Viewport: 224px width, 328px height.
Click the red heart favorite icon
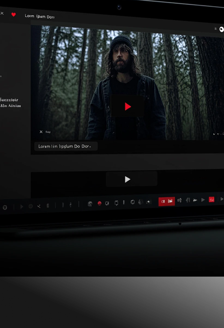13,14
